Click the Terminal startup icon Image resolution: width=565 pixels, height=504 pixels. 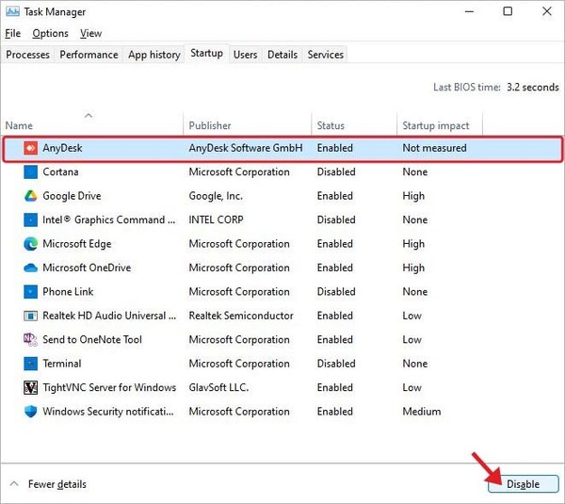click(x=31, y=364)
